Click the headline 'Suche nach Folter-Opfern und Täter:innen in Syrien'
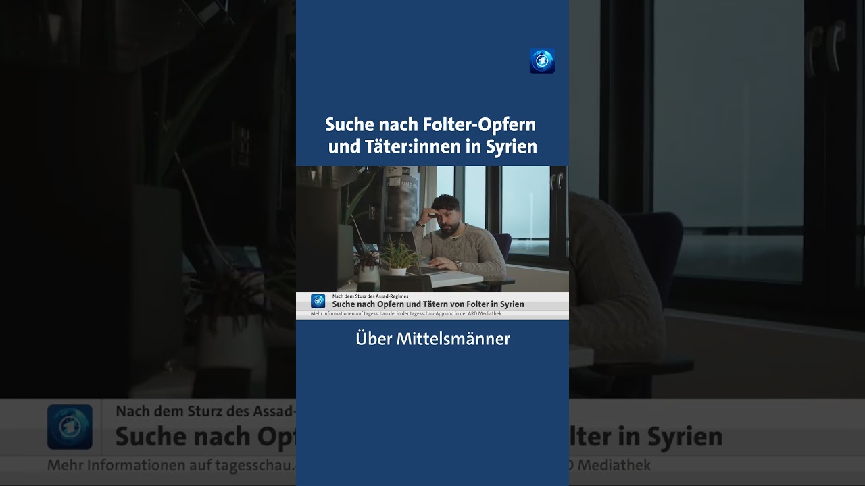The width and height of the screenshot is (865, 486). tap(432, 135)
